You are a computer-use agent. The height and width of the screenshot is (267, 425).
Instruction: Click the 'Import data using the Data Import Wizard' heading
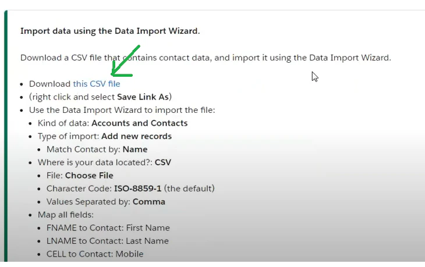pyautogui.click(x=110, y=31)
